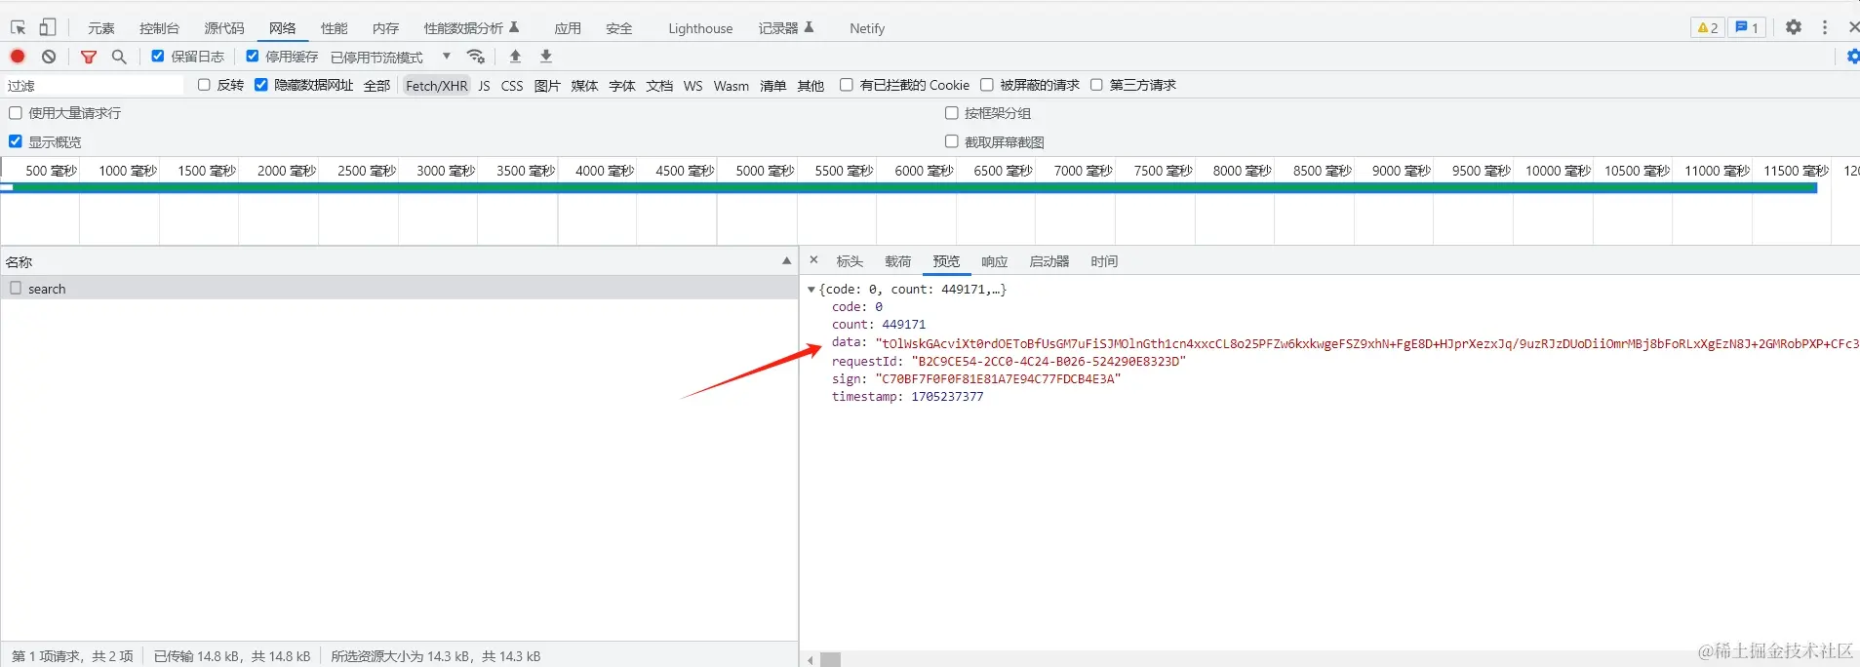
Task: Enable 有已拦截的 Cookie checkbox
Action: coord(846,85)
